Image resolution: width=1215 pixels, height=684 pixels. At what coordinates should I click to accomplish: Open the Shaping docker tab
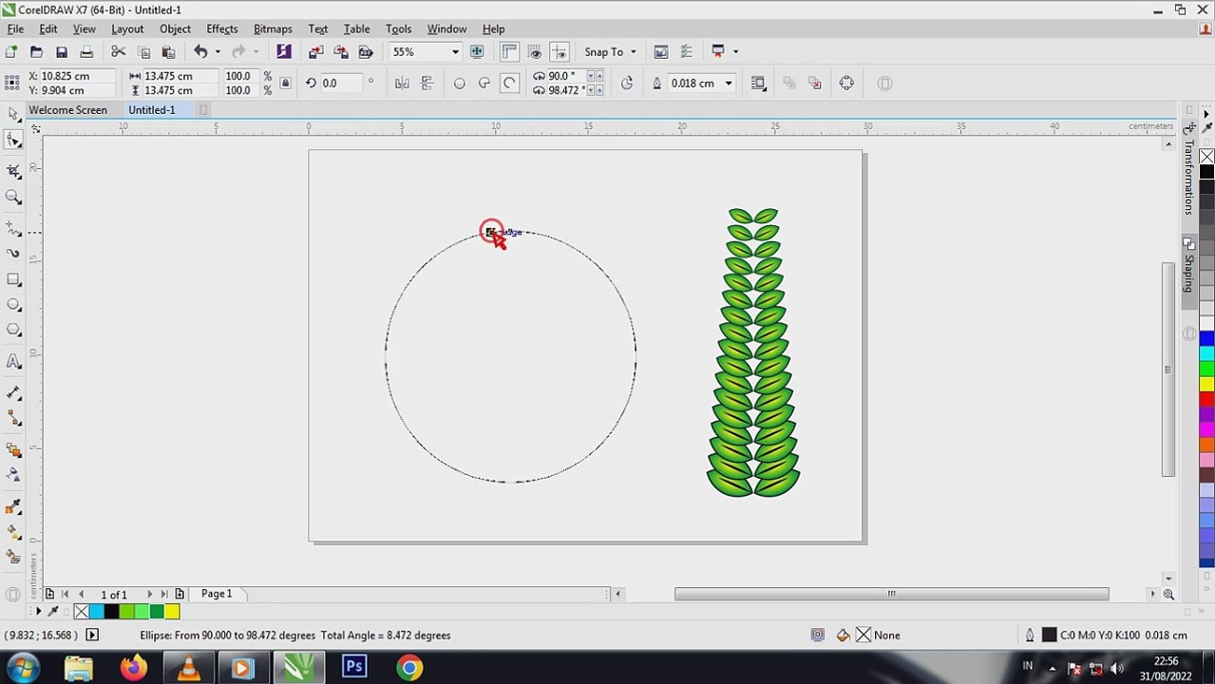pos(1188,272)
